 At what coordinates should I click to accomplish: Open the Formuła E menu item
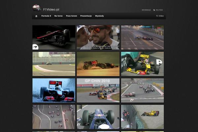pos(46,16)
